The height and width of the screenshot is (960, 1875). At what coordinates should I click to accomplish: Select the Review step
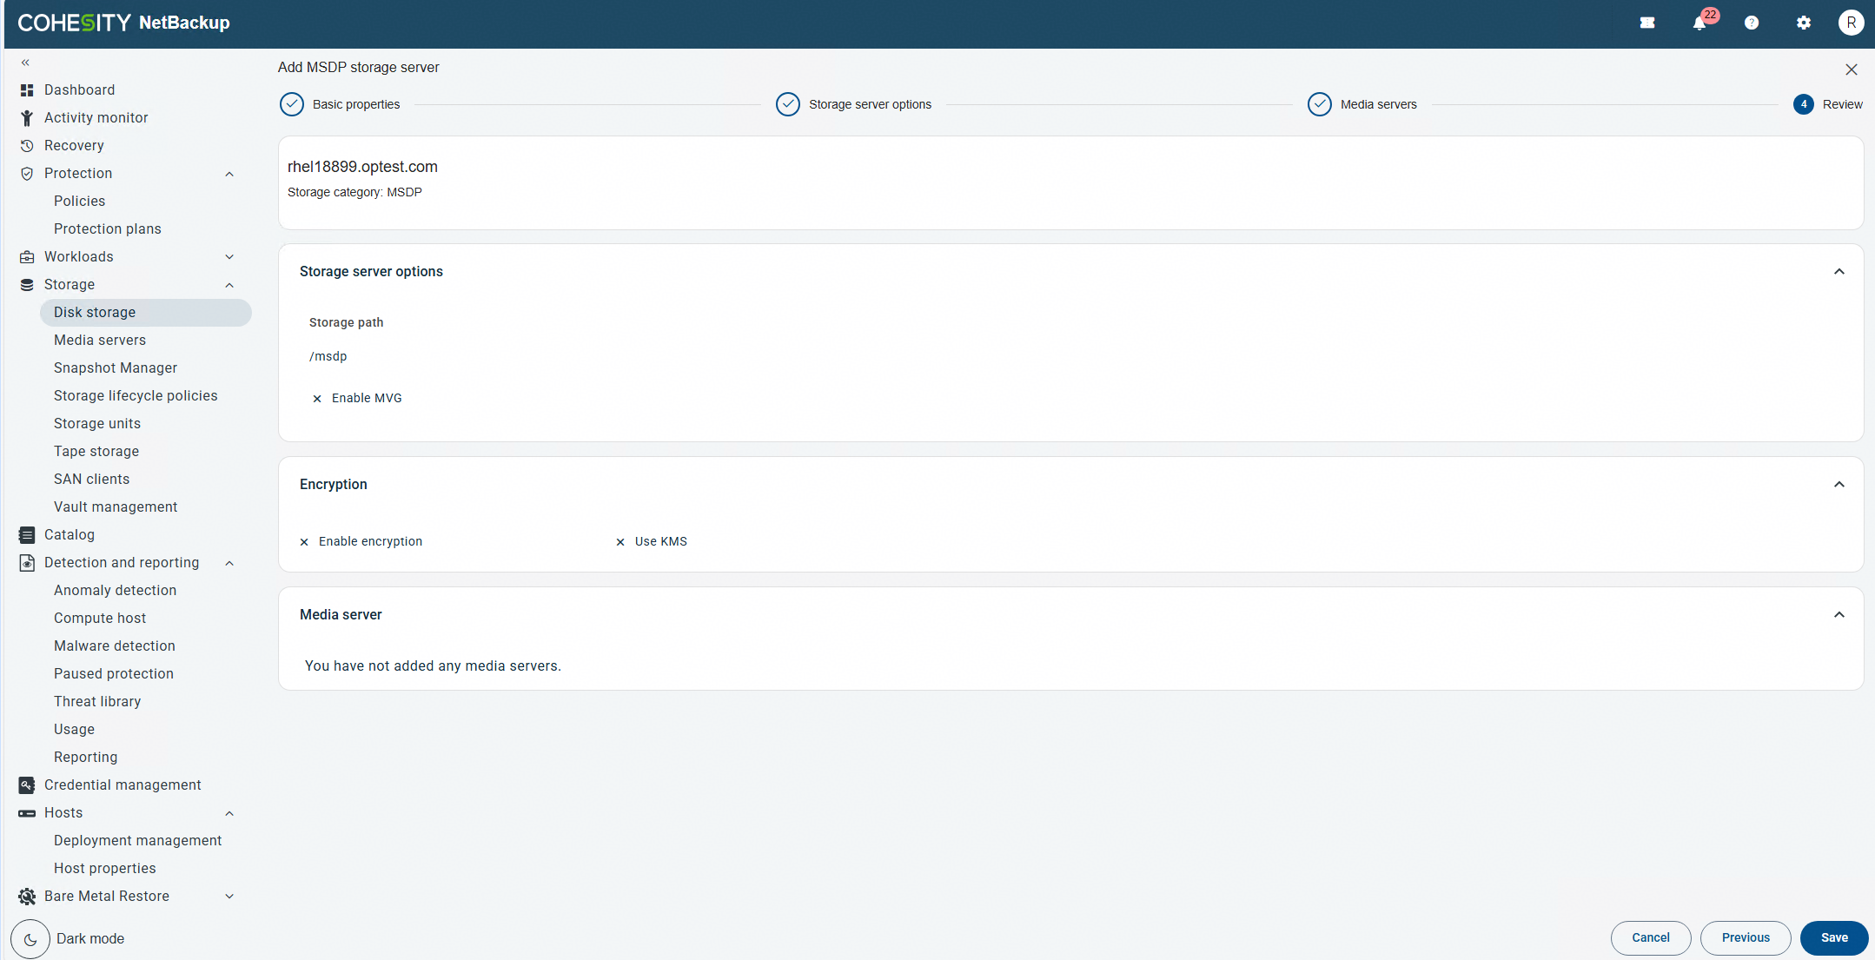1829,104
